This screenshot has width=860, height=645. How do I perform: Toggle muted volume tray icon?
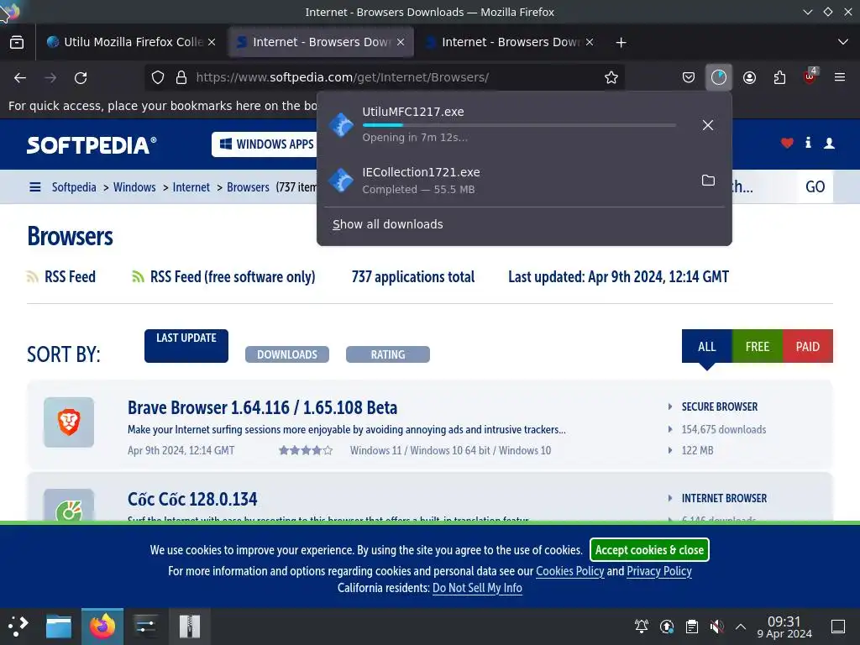716,627
